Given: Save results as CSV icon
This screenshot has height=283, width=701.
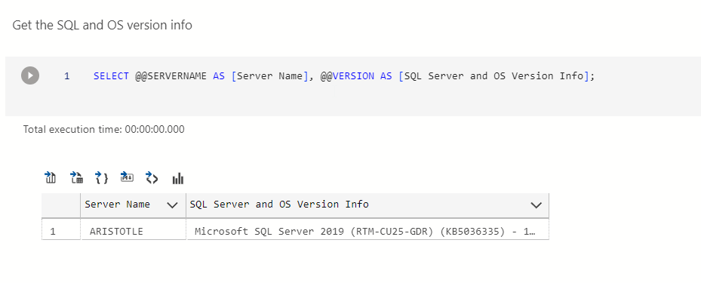Looking at the screenshot, I should (x=51, y=177).
